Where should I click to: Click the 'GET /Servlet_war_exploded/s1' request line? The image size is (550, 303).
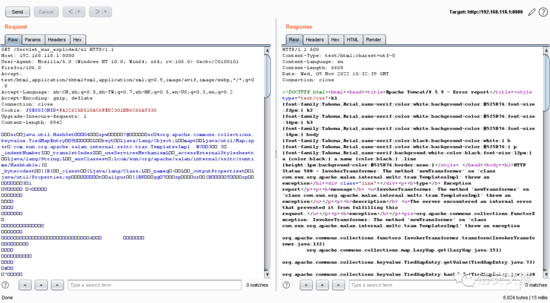coord(58,50)
